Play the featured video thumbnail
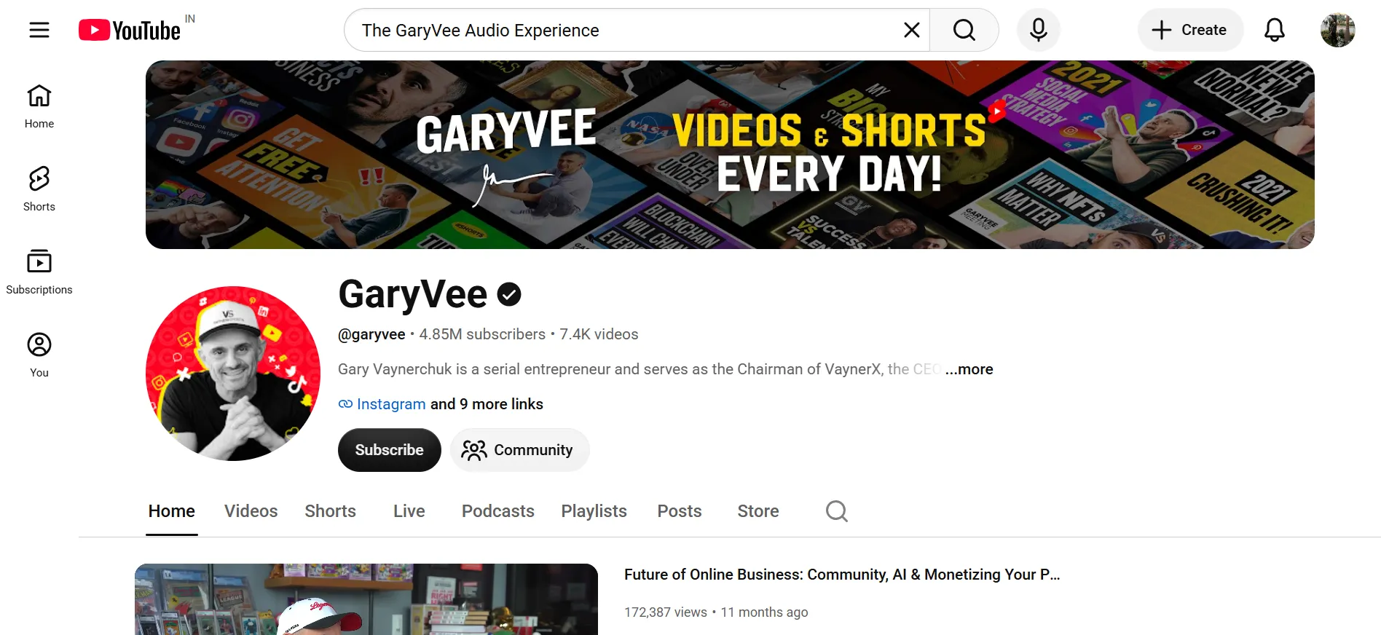The image size is (1381, 635). coord(366,599)
